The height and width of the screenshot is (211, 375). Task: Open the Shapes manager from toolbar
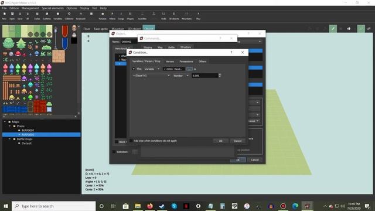130,16
